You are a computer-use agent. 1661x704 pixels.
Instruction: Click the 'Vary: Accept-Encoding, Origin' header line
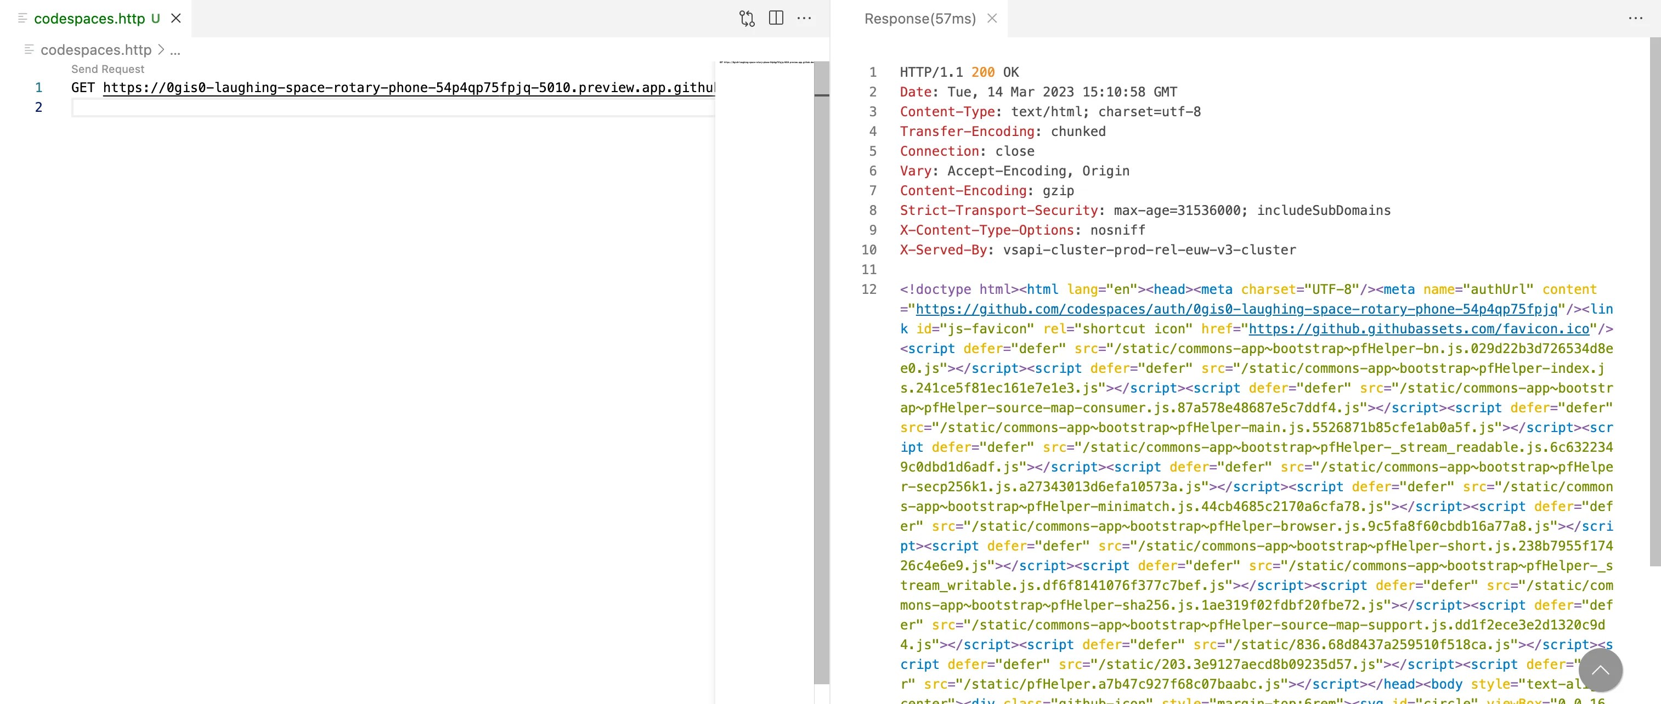(x=1015, y=171)
